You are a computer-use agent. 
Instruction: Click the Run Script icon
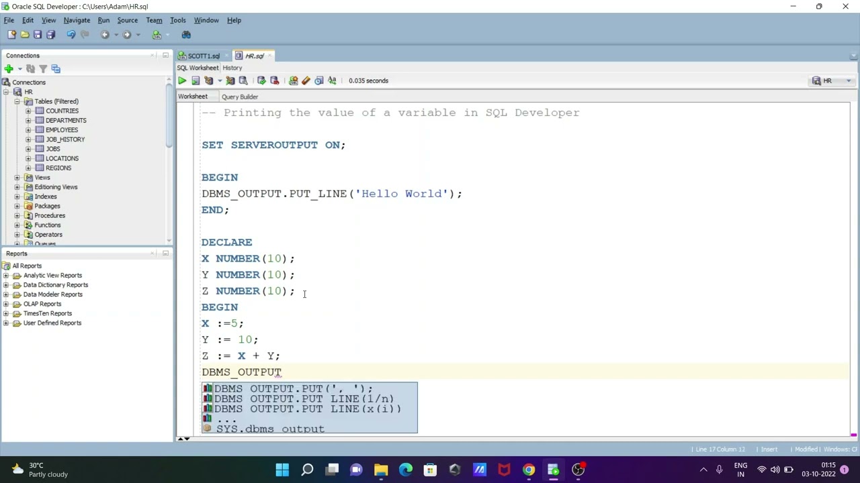pyautogui.click(x=196, y=80)
